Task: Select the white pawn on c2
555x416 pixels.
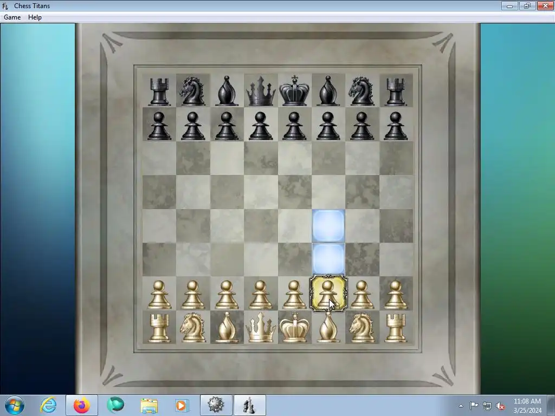Action: pyautogui.click(x=227, y=294)
